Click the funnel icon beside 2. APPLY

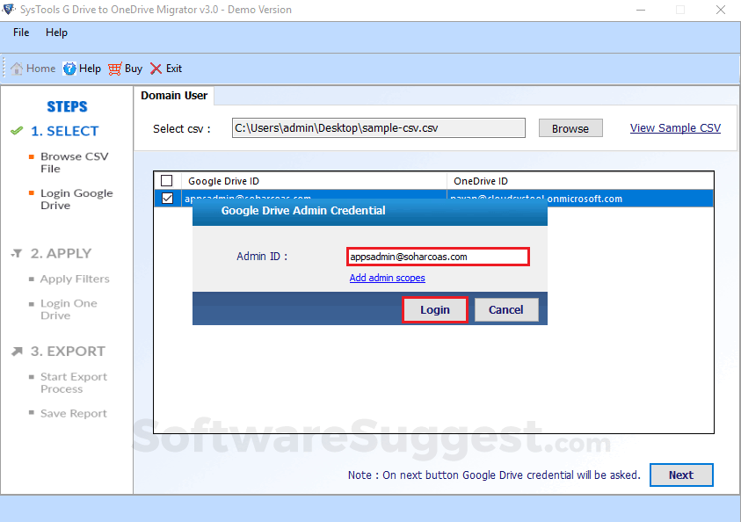[17, 254]
